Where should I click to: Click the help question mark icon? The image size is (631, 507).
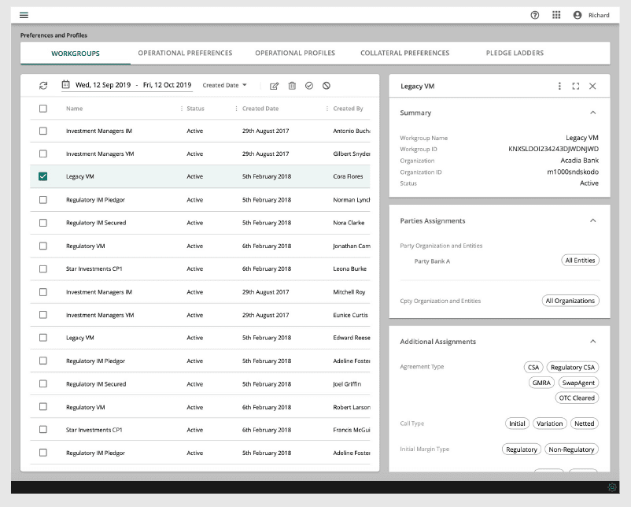(x=535, y=15)
